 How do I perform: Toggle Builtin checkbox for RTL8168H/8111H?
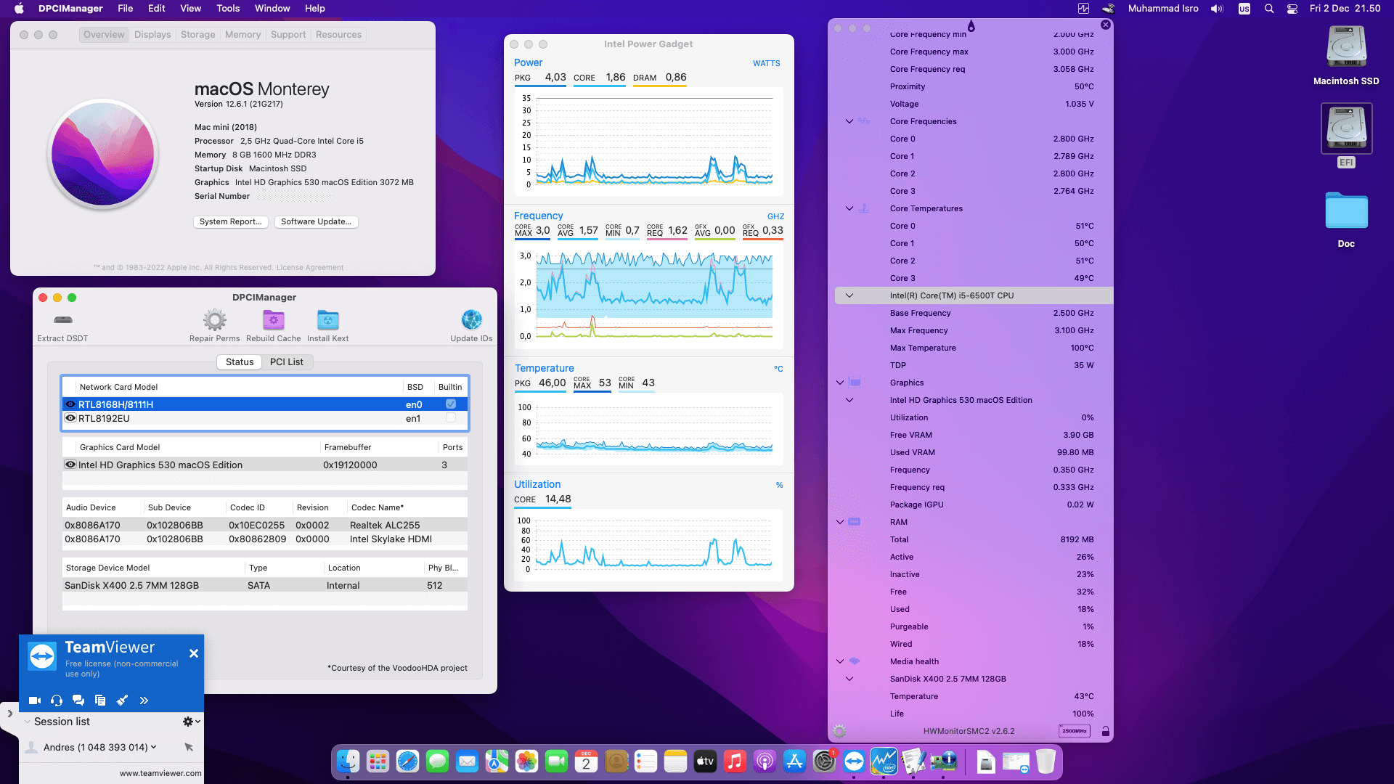click(x=451, y=404)
